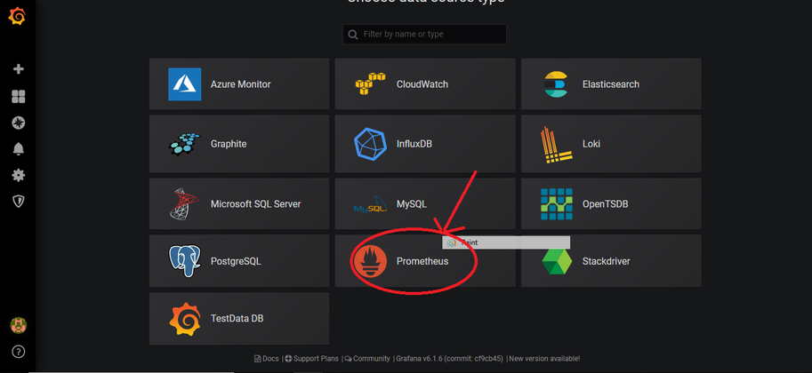Open the Docs link in footer
The image size is (812, 373).
click(x=267, y=359)
